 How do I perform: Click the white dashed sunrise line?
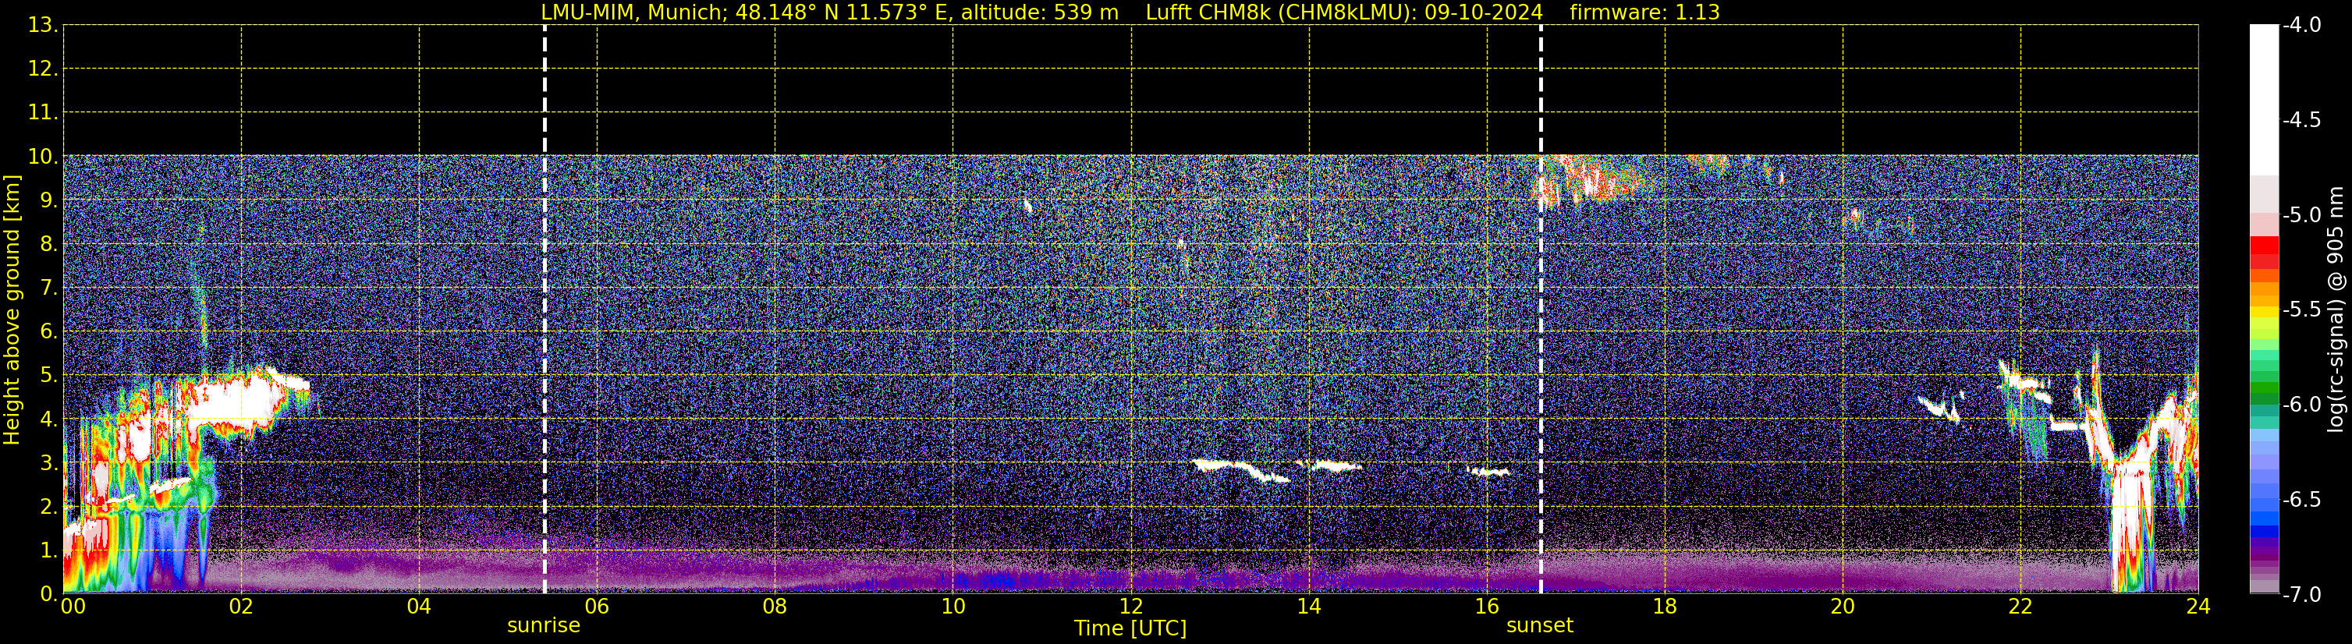tap(545, 310)
